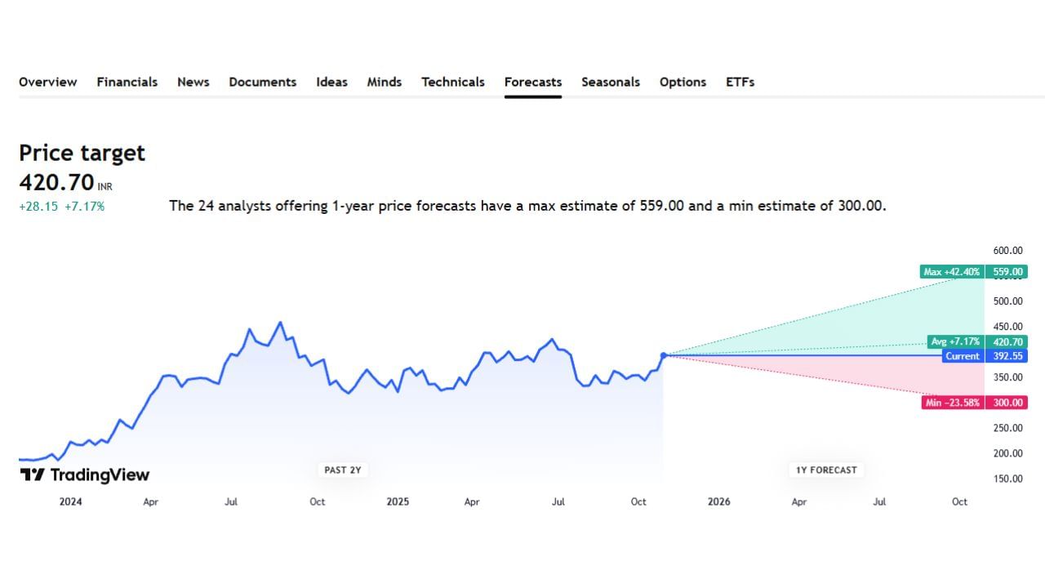Select the Forecasts tab
The image size is (1045, 588).
tap(533, 82)
